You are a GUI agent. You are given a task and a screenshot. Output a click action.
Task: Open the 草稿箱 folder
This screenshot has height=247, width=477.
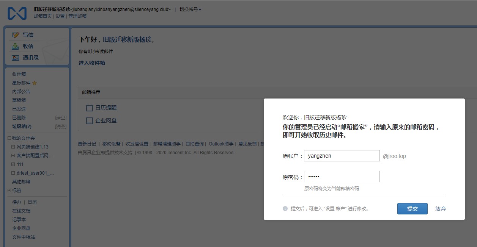tap(19, 100)
